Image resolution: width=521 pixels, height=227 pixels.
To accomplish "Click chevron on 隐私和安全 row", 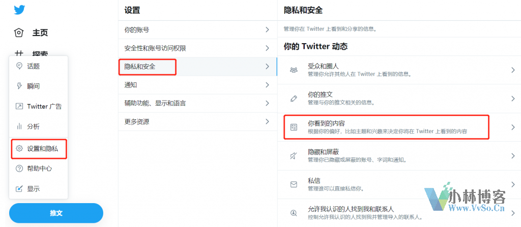I will pos(267,67).
